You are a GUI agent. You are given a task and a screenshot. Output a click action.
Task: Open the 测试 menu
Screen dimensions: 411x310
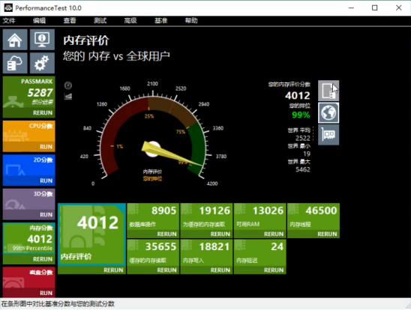click(100, 21)
